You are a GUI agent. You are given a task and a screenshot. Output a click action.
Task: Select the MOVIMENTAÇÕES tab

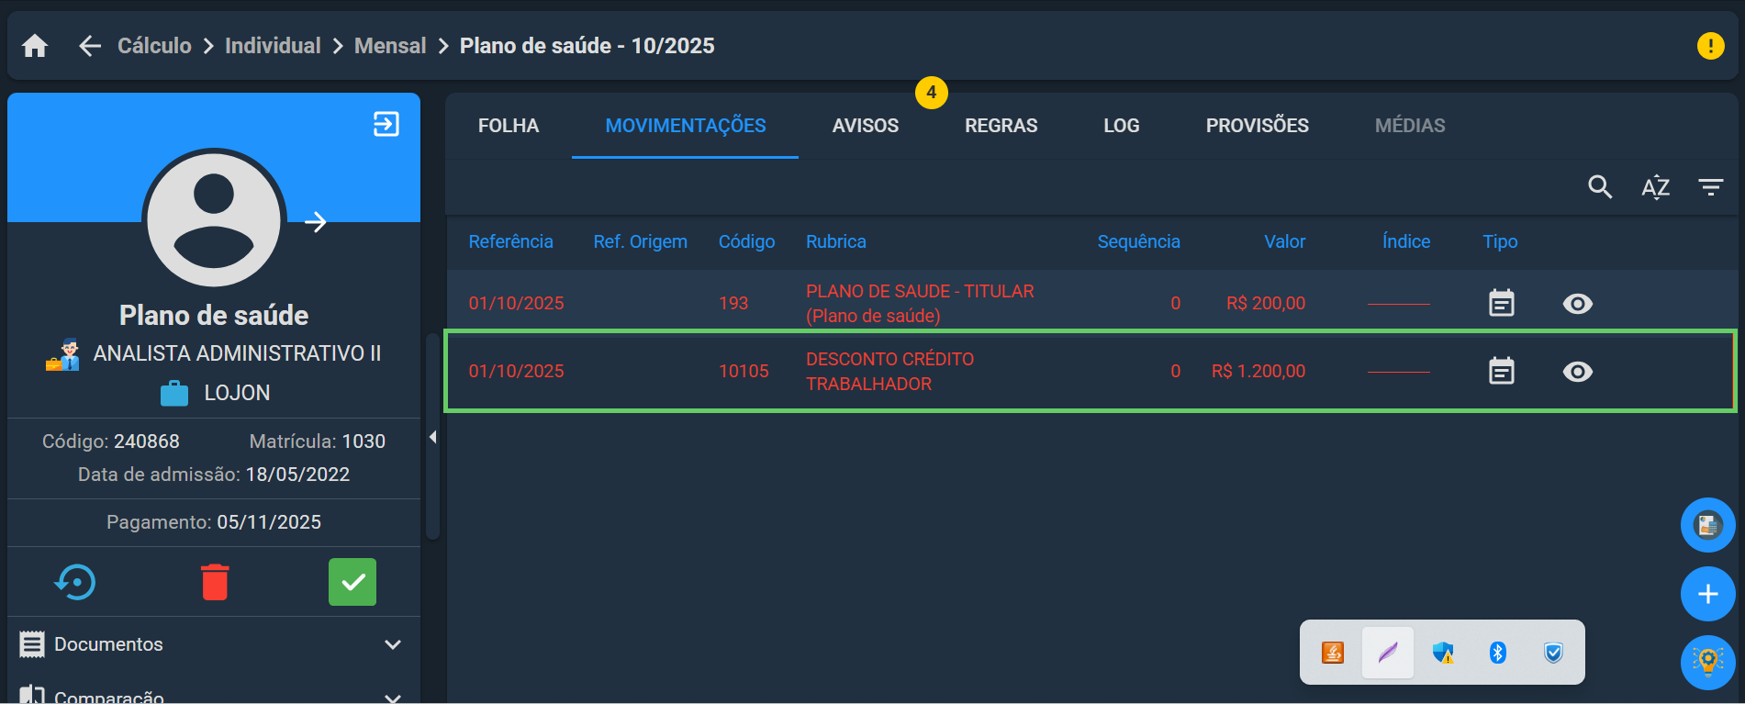coord(686,126)
